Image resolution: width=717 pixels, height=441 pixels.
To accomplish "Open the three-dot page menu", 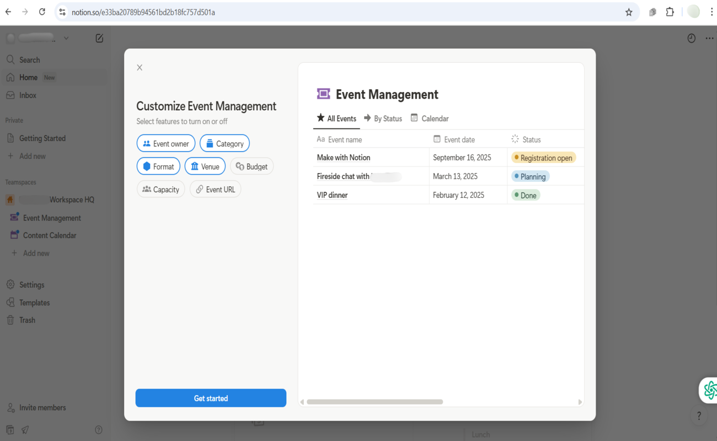I will [709, 38].
